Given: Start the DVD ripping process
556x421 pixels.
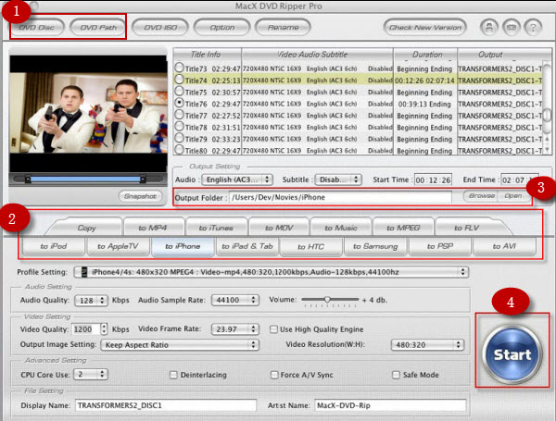Looking at the screenshot, I should click(x=512, y=354).
